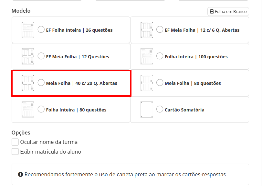Select the Folha Inteira 100 questões radio

coord(160,56)
